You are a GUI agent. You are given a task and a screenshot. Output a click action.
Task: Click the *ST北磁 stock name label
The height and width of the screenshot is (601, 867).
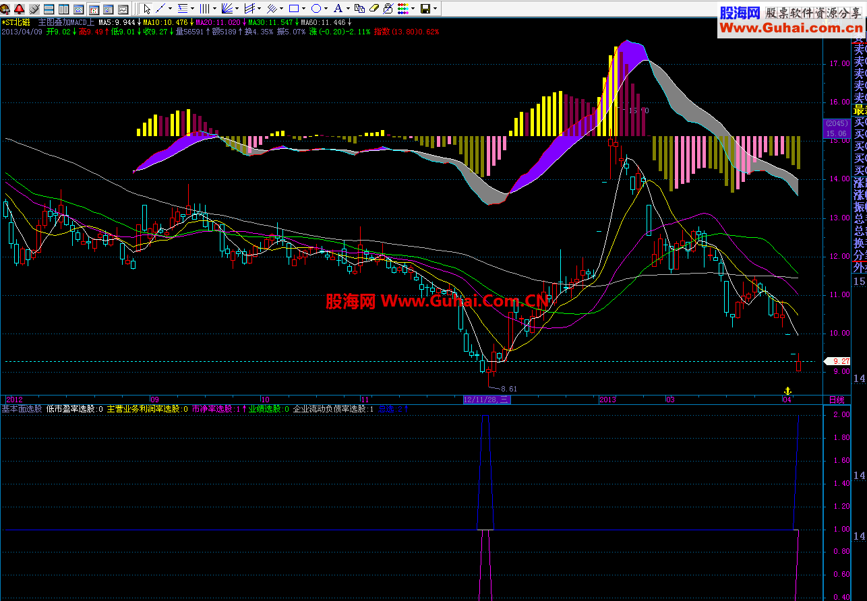[x=16, y=22]
